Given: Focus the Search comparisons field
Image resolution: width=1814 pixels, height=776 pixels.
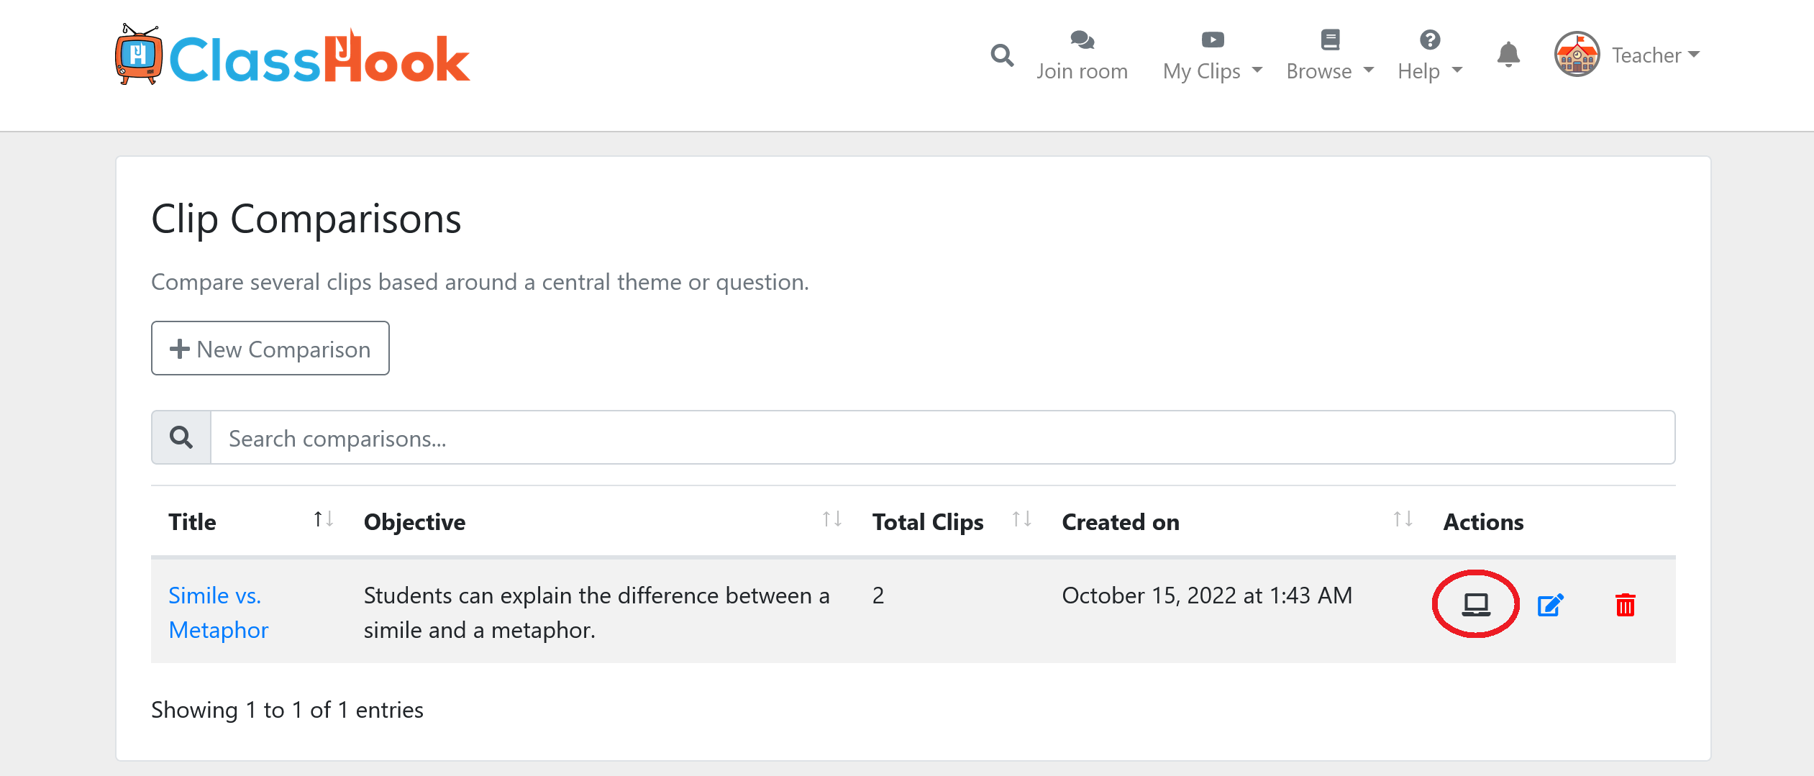Looking at the screenshot, I should [943, 437].
